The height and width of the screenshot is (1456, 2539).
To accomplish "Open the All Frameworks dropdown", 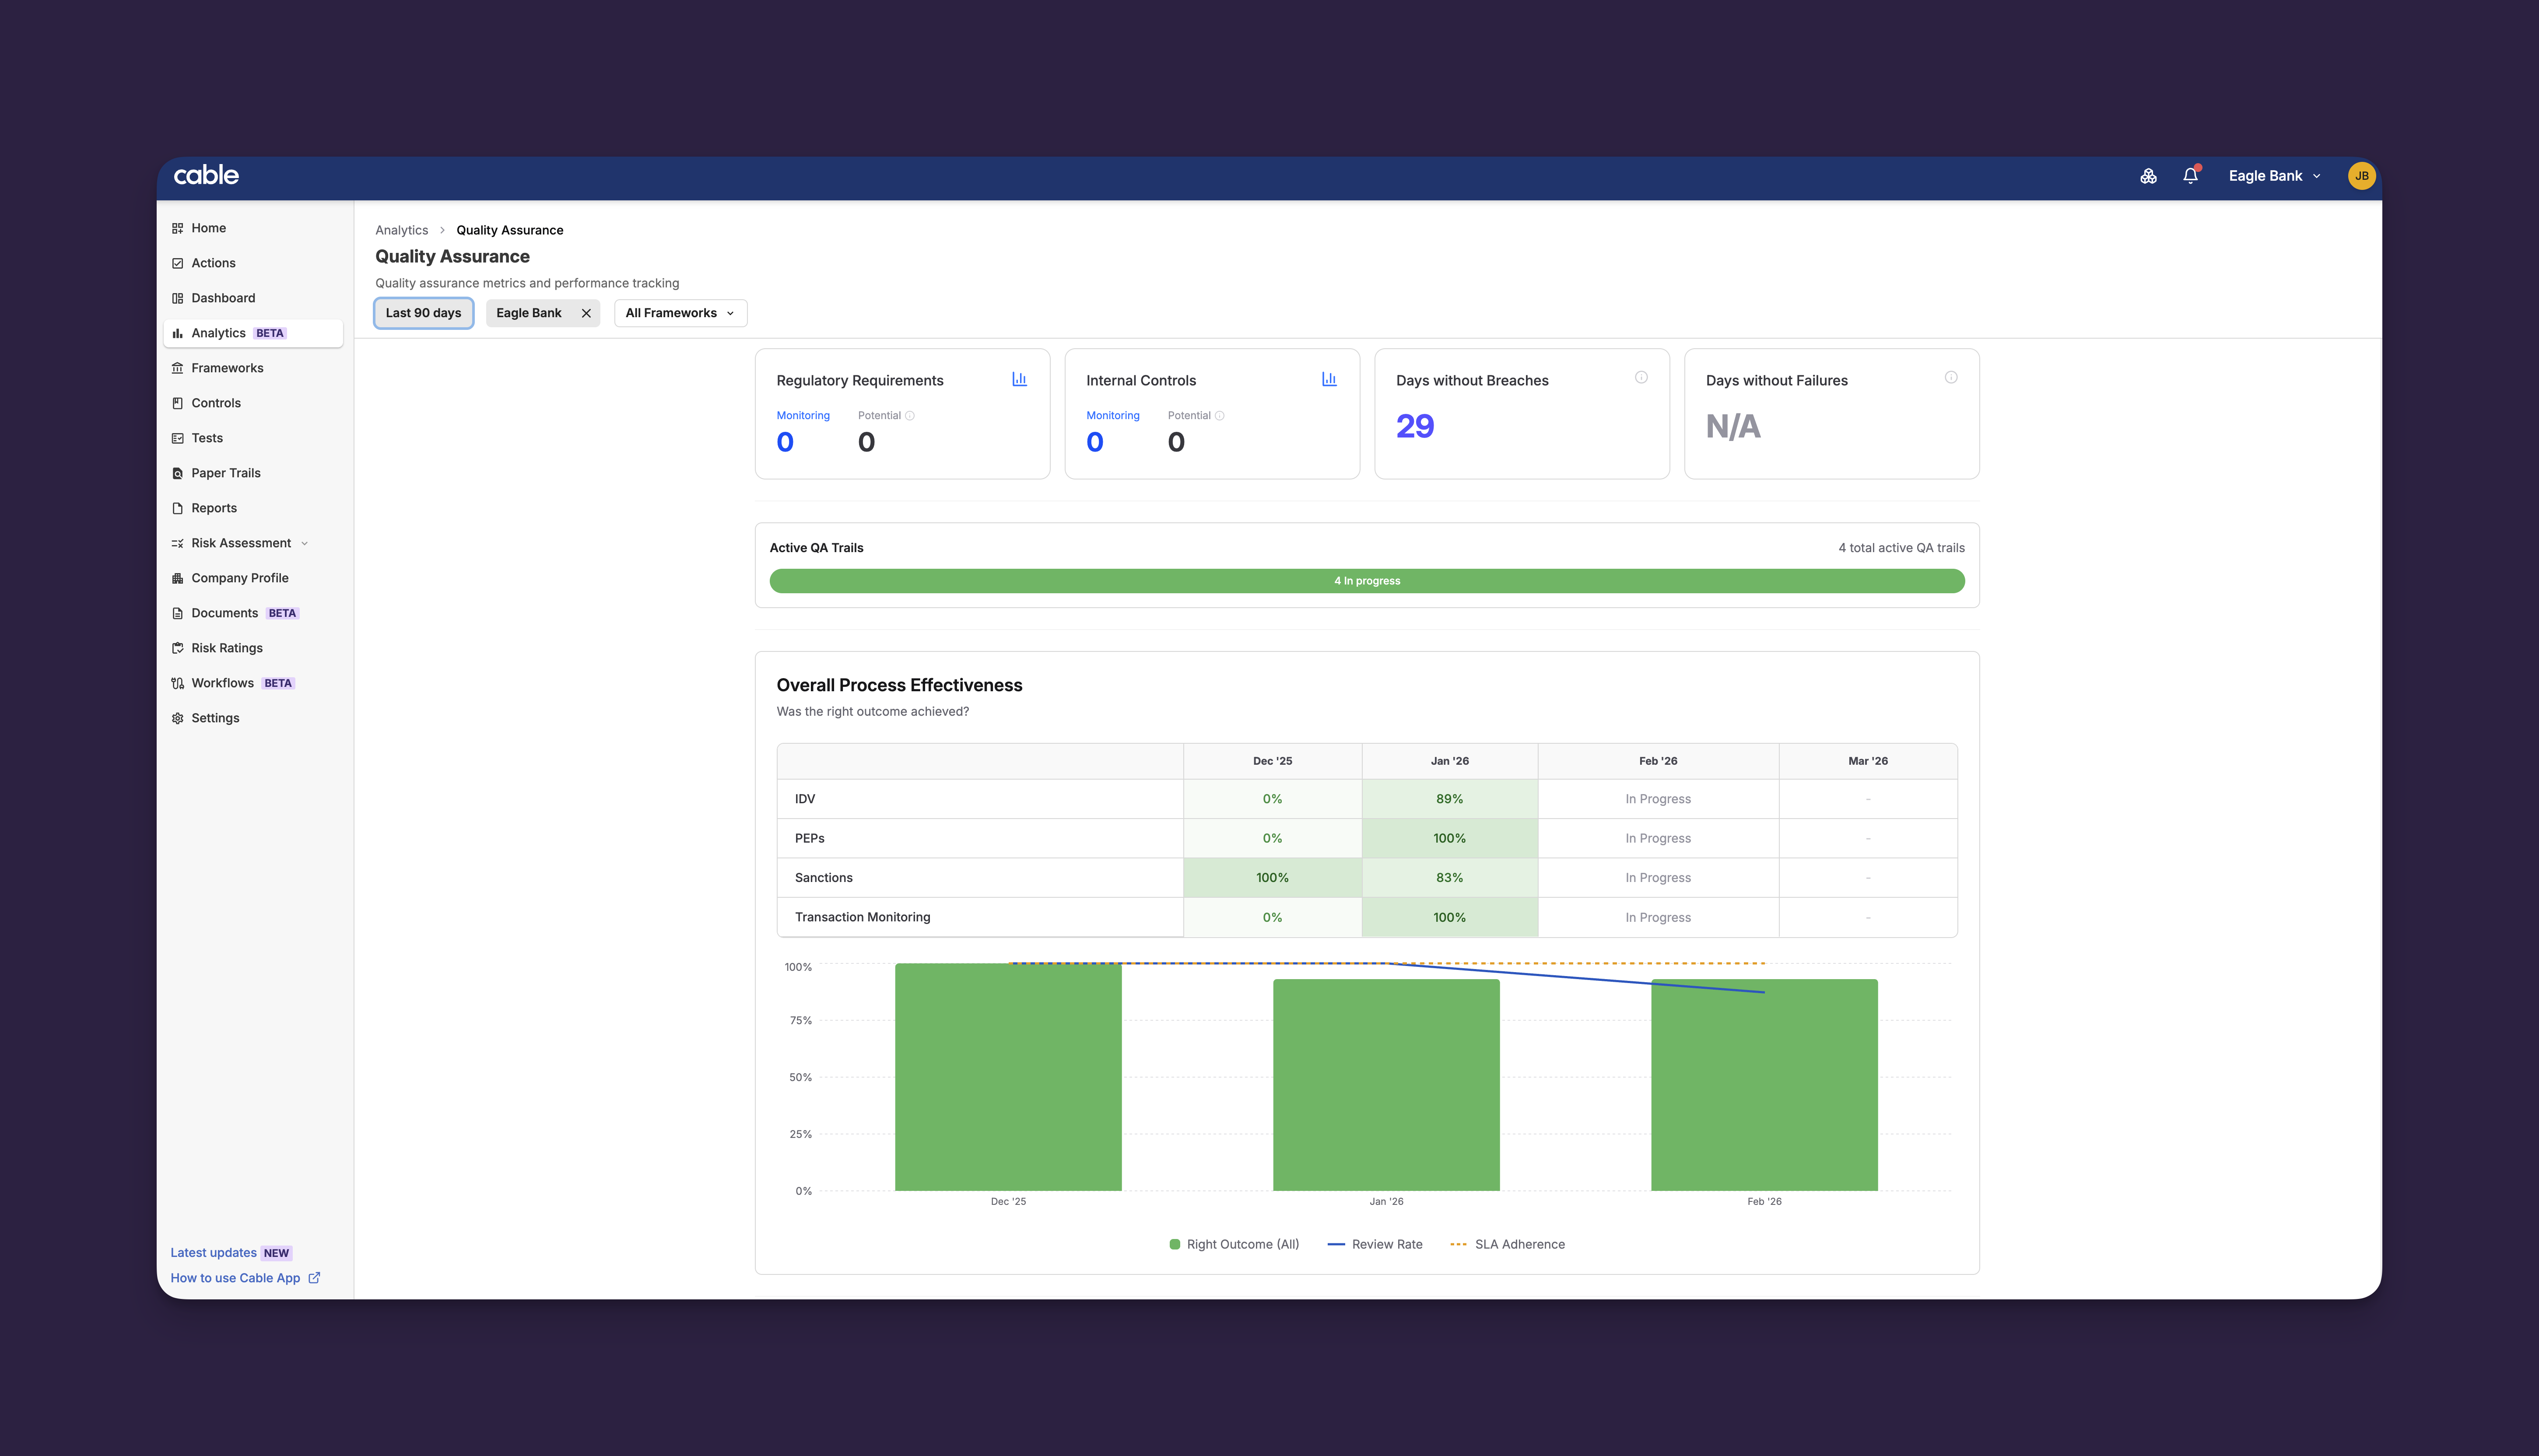I will (x=680, y=313).
